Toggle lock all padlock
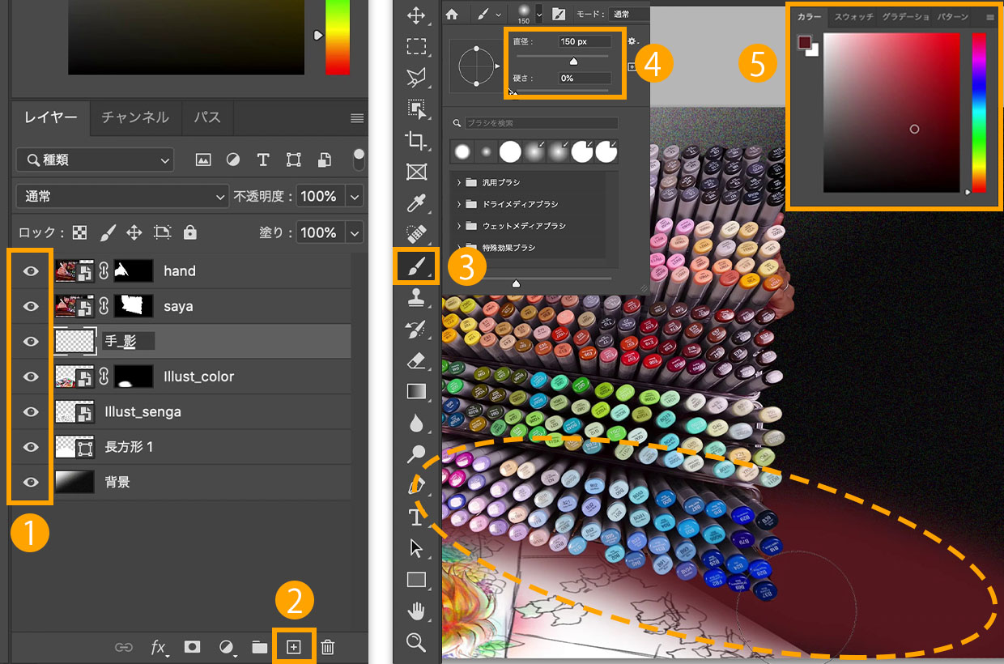This screenshot has width=1004, height=664. (x=190, y=233)
